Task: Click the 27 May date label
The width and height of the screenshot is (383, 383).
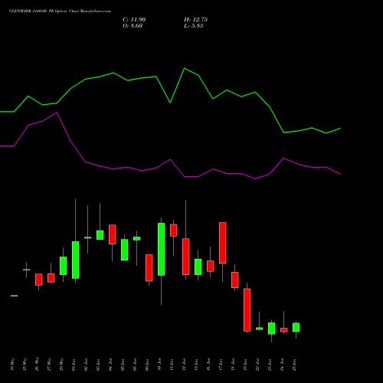Action: (50, 365)
